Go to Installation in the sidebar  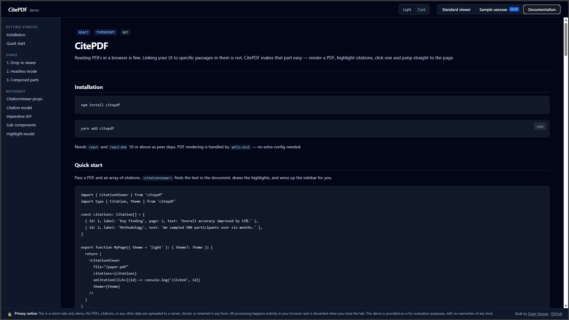click(x=16, y=35)
